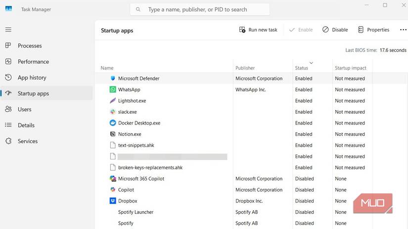
Task: Click Enabled status in Notion.exe row
Action: pos(304,134)
